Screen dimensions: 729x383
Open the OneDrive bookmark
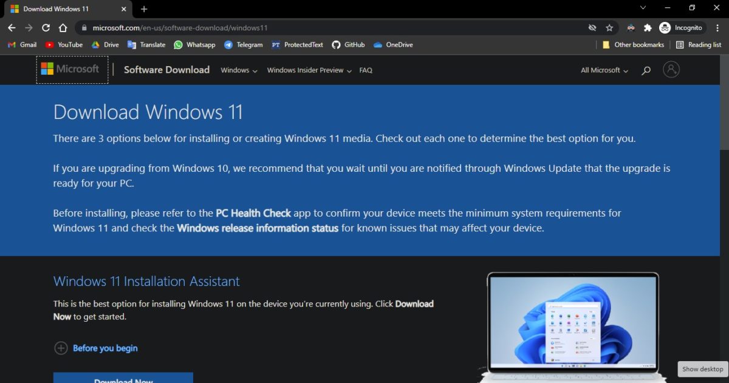pos(393,45)
